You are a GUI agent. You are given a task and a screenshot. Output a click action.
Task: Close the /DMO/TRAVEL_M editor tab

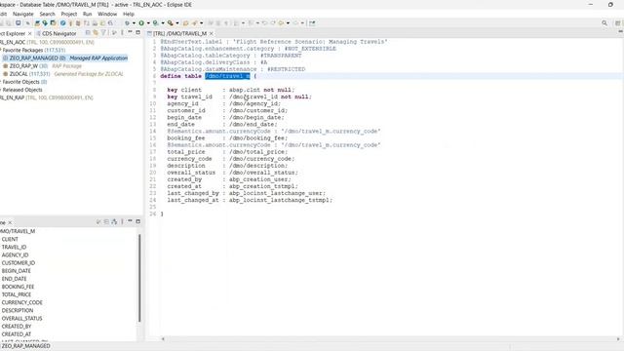click(x=212, y=33)
